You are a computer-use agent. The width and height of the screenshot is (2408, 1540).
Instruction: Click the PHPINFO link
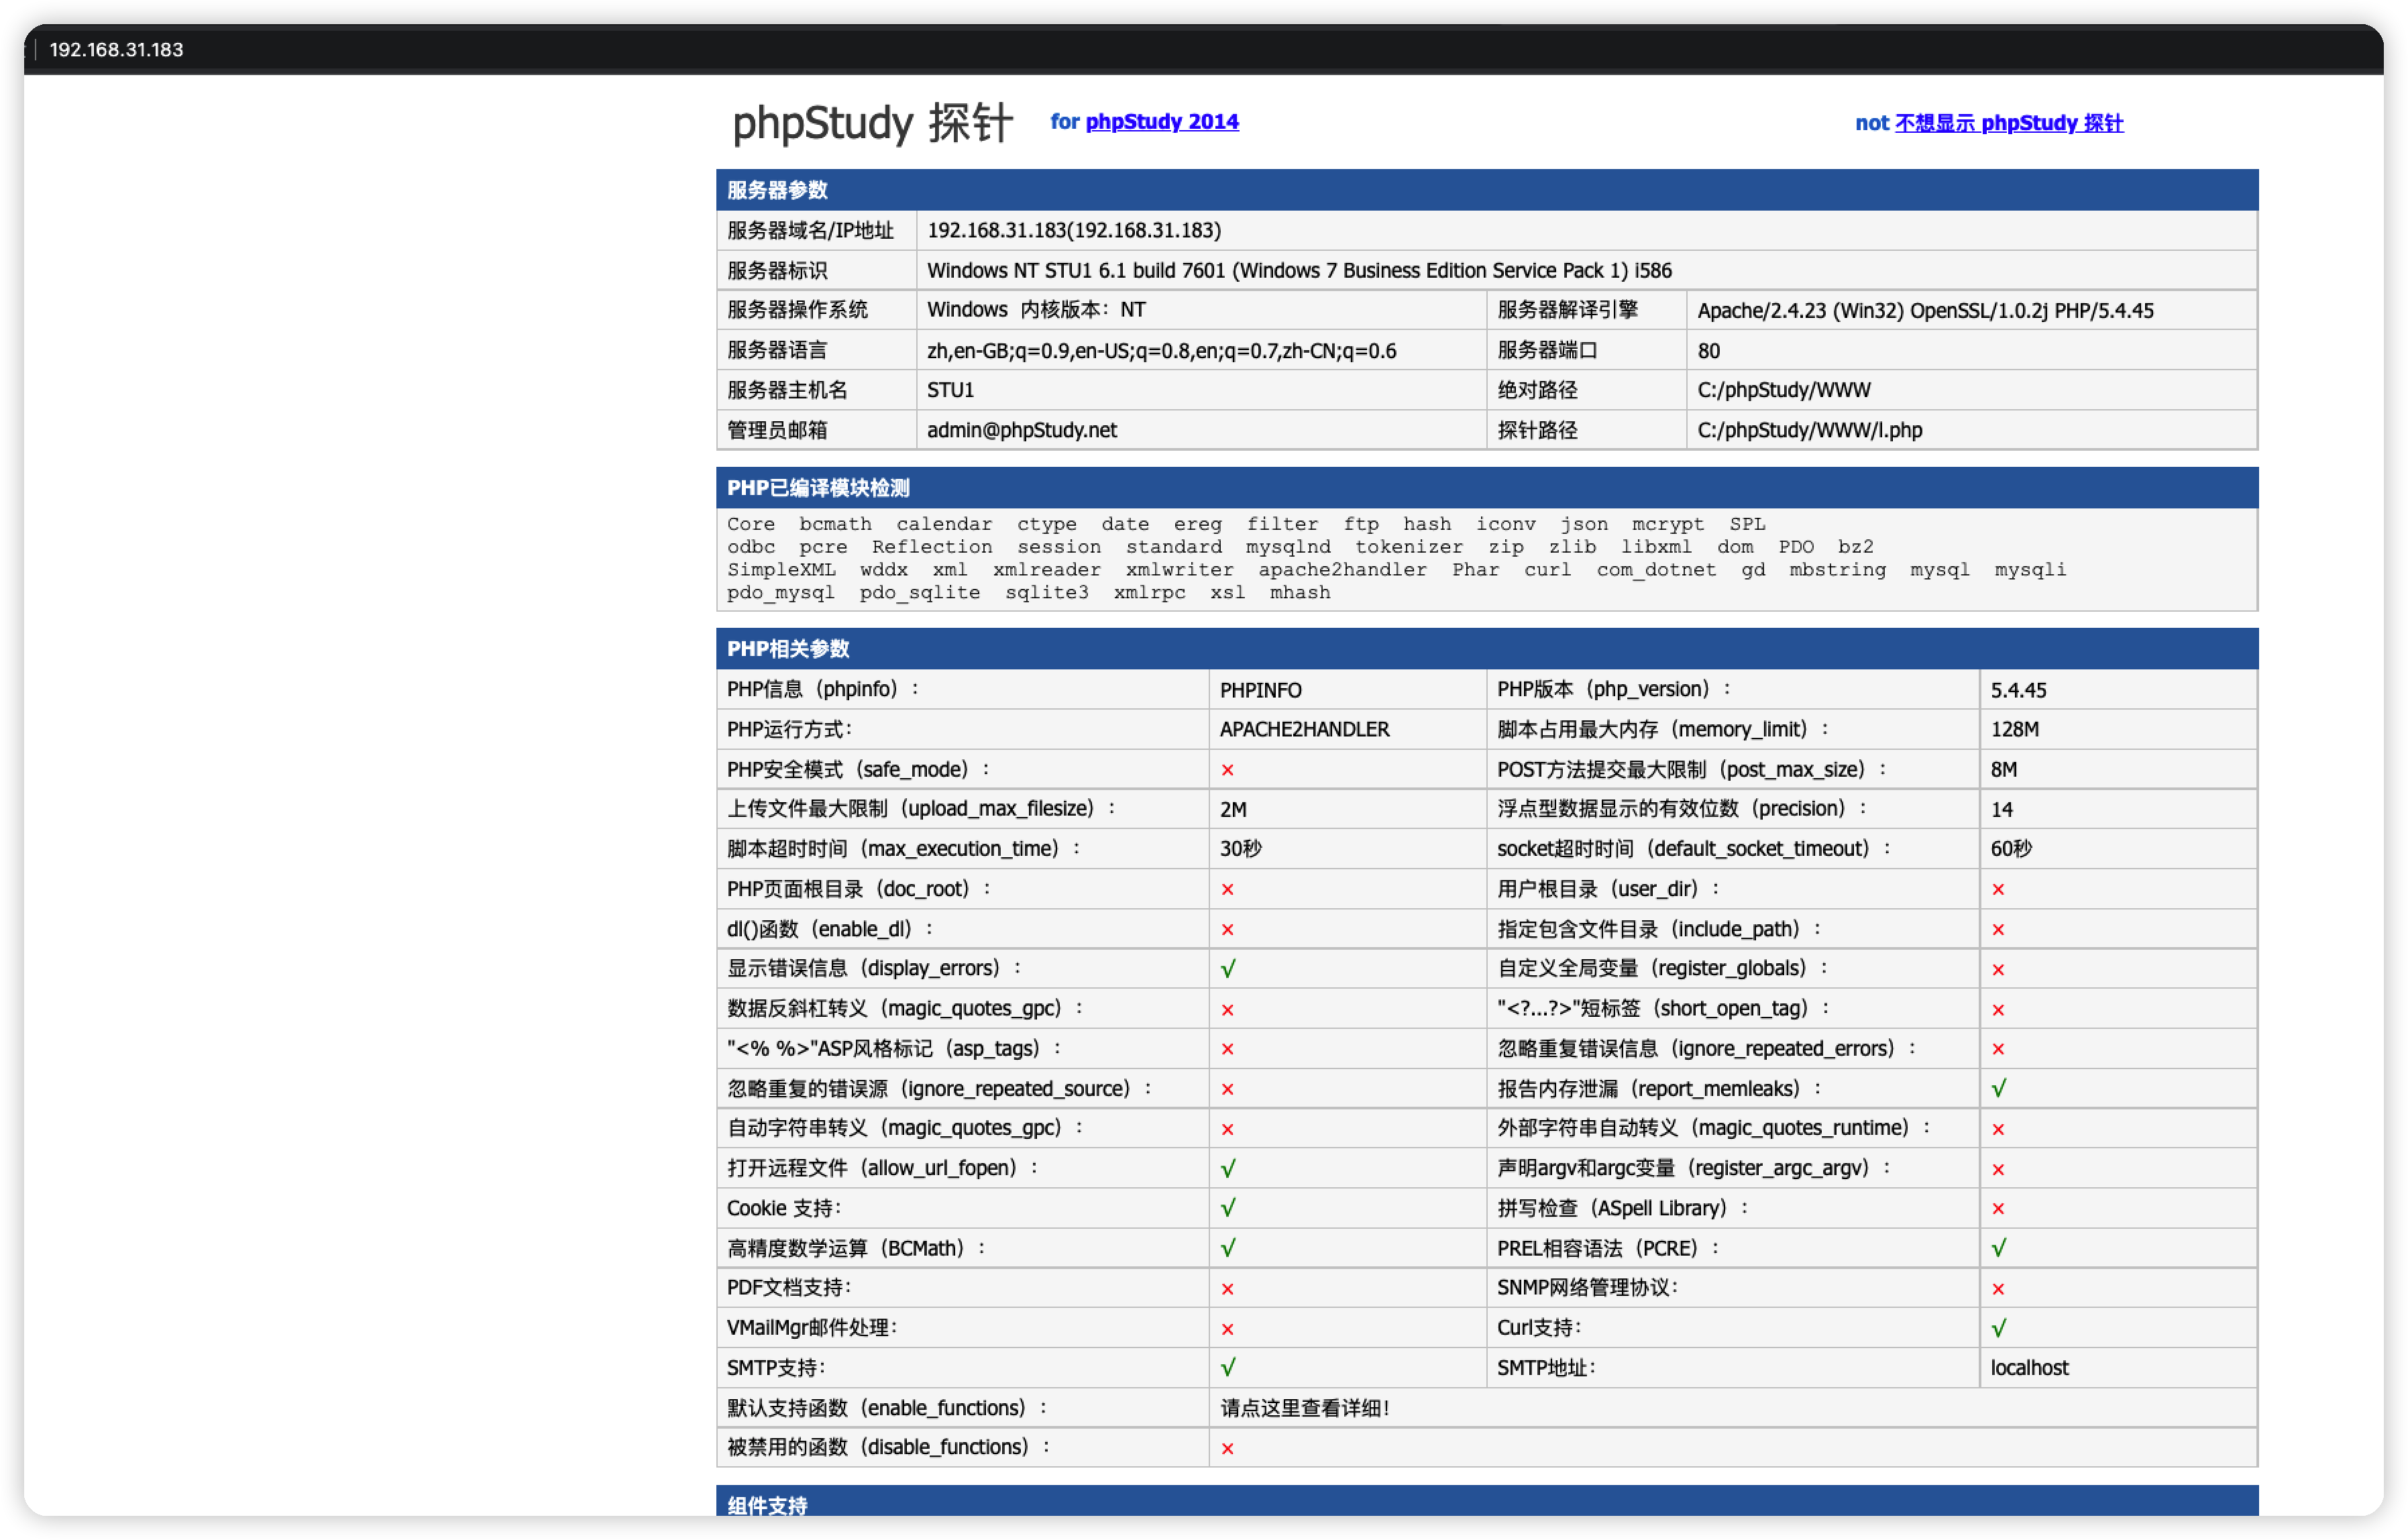[1260, 690]
